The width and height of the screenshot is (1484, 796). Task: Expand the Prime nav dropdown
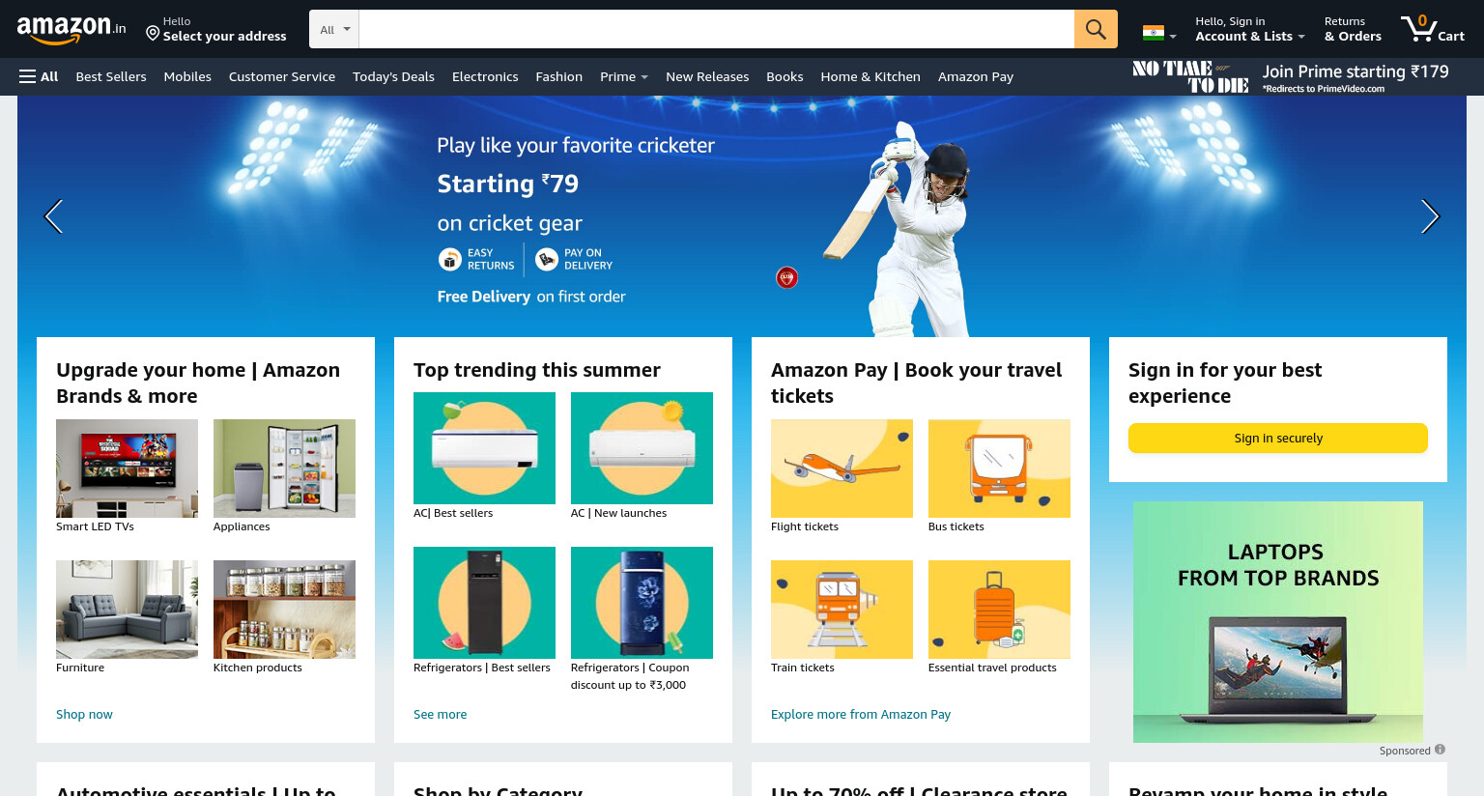623,76
